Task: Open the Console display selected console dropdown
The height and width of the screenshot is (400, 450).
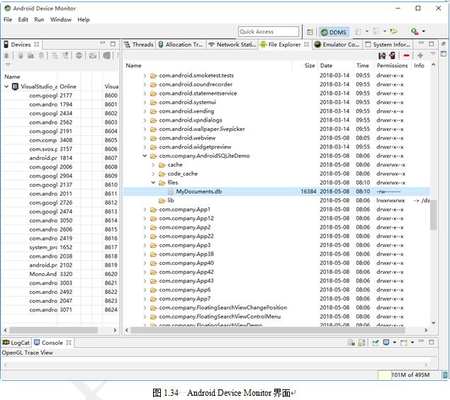Action: (x=394, y=343)
